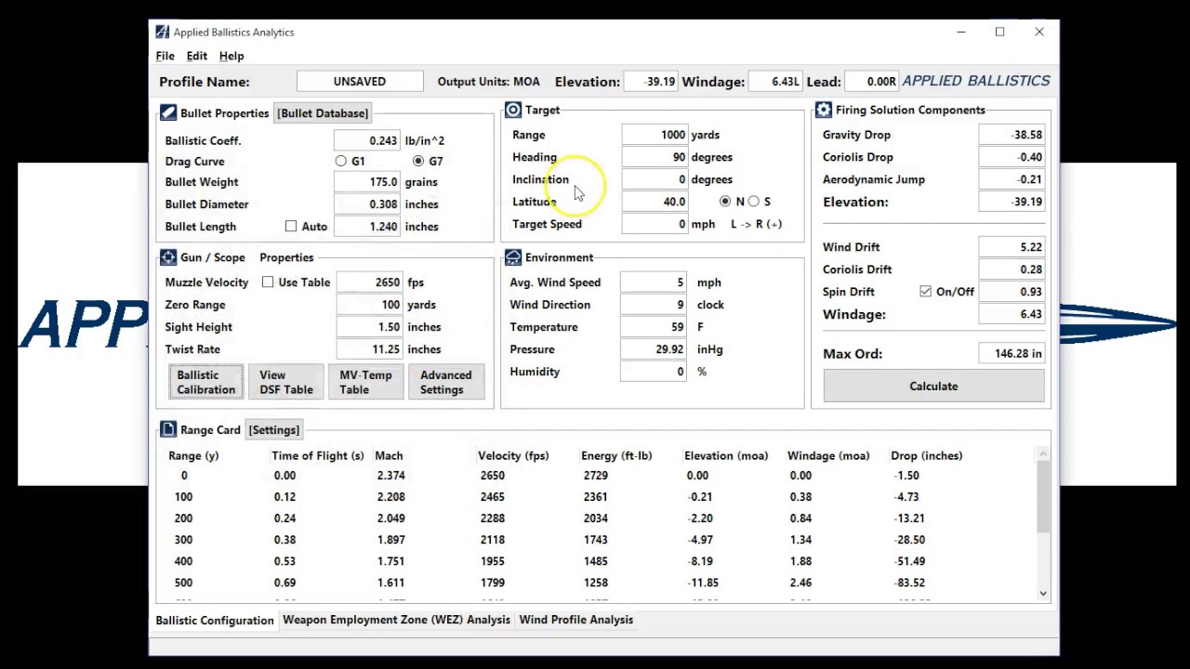Click the Range Card document icon
The height and width of the screenshot is (669, 1190).
(x=168, y=429)
